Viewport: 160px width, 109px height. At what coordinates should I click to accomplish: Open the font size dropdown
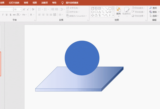point(21,9)
